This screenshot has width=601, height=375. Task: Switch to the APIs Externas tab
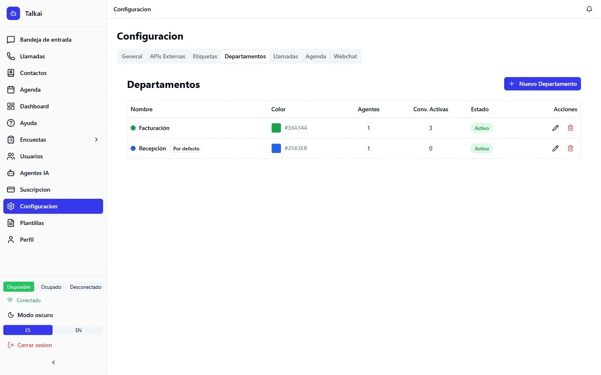click(x=167, y=56)
